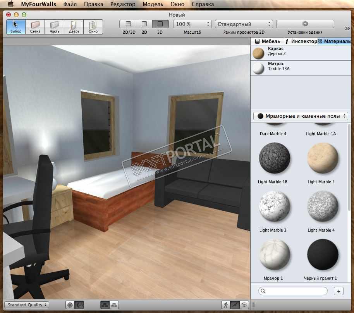The image size is (354, 313).
Task: Choose Light Marble 1B material sphere
Action: pyautogui.click(x=274, y=158)
